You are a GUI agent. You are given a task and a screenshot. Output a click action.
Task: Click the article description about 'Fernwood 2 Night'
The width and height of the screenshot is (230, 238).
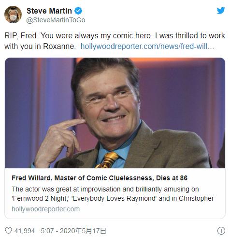pyautogui.click(x=113, y=193)
